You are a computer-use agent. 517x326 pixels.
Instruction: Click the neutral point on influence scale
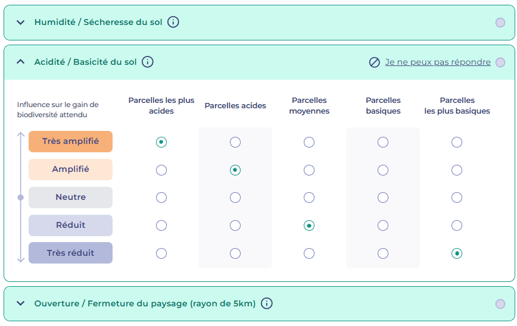(x=20, y=198)
